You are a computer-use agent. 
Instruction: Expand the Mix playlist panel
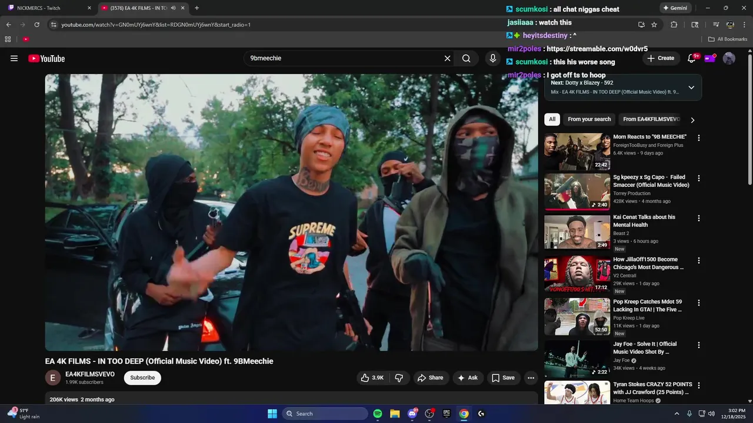691,88
